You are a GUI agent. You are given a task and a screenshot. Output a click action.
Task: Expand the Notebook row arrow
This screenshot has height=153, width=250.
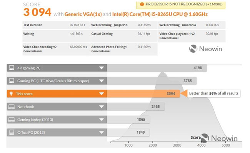click(102, 106)
